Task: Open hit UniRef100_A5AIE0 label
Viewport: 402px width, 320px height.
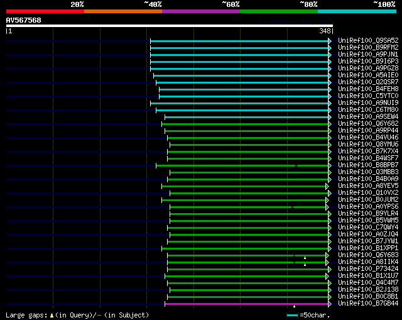Action: (x=368, y=75)
